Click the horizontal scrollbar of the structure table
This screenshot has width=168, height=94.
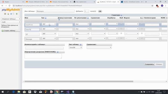point(79,81)
